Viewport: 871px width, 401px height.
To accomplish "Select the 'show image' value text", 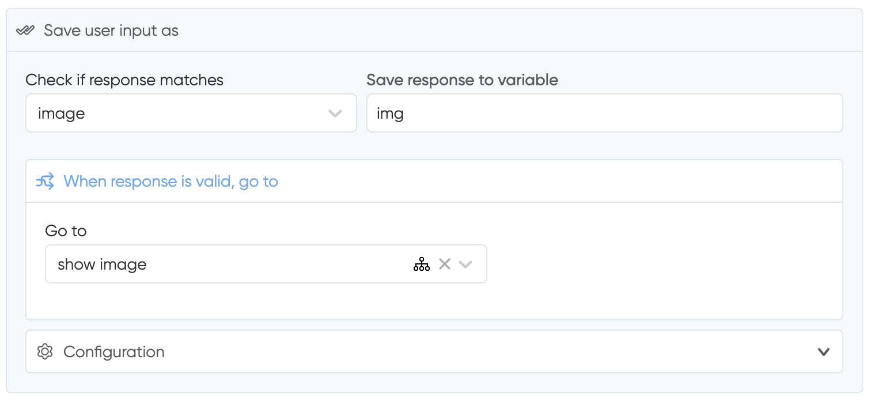I will tap(102, 264).
